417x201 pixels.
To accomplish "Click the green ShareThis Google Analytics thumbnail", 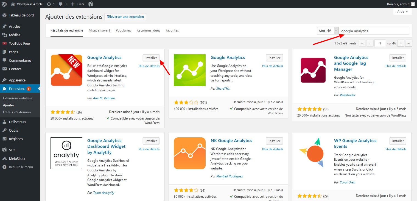I will click(x=190, y=70).
